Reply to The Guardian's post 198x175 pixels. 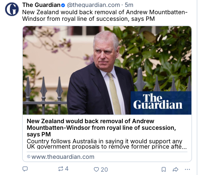coord(25,169)
